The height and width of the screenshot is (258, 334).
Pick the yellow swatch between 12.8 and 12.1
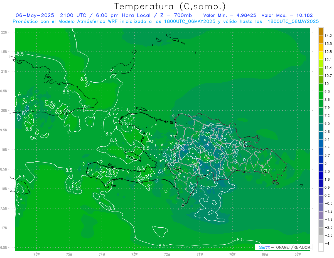coord(321,56)
